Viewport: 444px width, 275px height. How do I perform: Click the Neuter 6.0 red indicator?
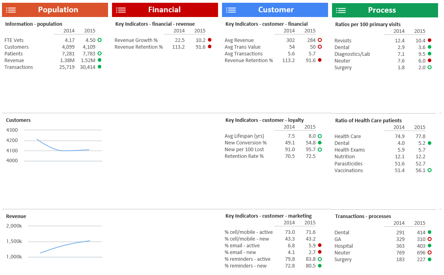[x=430, y=60]
